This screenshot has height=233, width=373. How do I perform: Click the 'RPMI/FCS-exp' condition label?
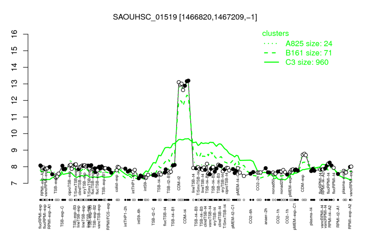click(x=108, y=216)
